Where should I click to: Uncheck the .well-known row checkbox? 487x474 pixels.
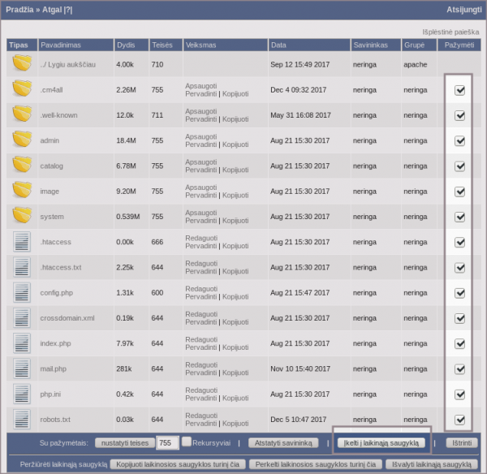pos(459,115)
